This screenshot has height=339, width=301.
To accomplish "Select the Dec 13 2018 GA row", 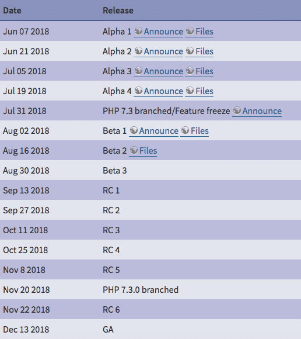I will pos(150,329).
